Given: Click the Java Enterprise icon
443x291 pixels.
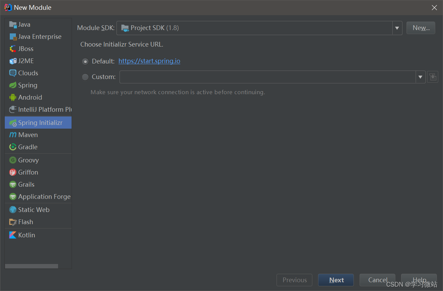Looking at the screenshot, I should tap(13, 36).
